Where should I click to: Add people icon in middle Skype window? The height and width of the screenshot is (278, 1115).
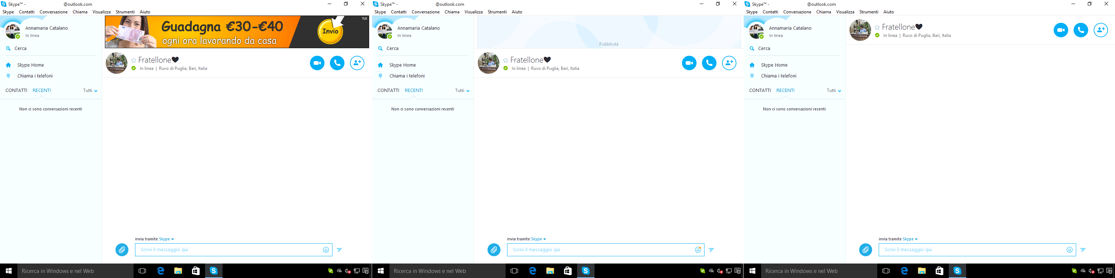[x=729, y=63]
